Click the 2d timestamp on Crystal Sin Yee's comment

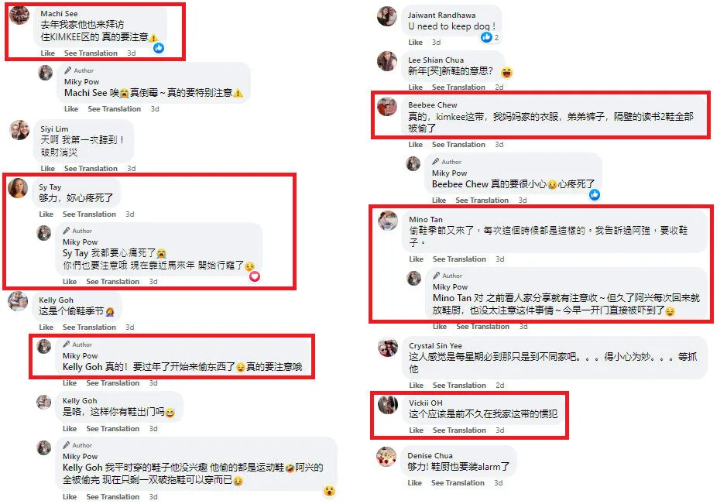(x=500, y=386)
